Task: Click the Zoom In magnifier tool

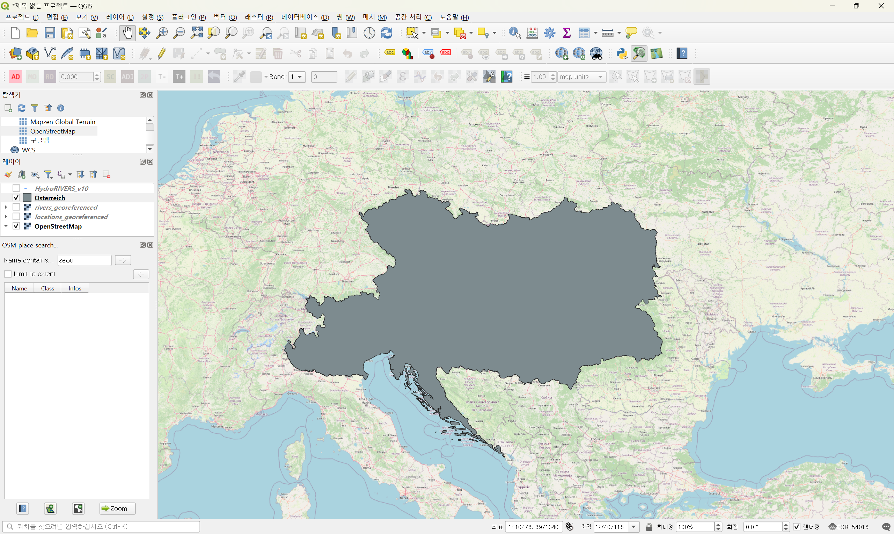Action: point(162,33)
